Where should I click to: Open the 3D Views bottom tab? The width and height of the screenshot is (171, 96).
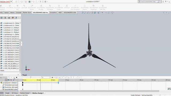coord(15,93)
